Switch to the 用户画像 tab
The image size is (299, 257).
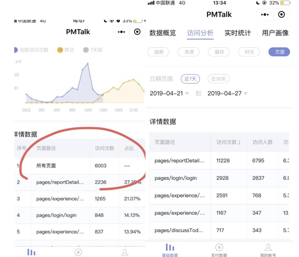[x=275, y=33]
